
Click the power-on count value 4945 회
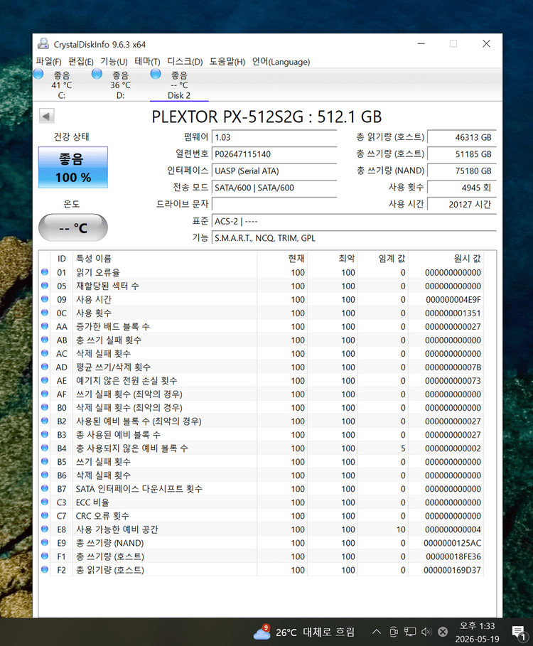tap(462, 188)
